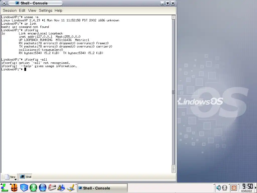
Task: Click the 9:50 panel clock
Action: (x=247, y=186)
